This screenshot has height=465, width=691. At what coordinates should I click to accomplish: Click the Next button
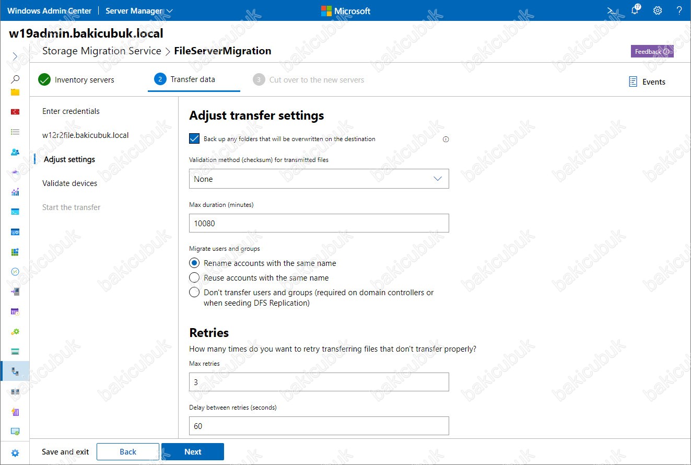tap(193, 452)
